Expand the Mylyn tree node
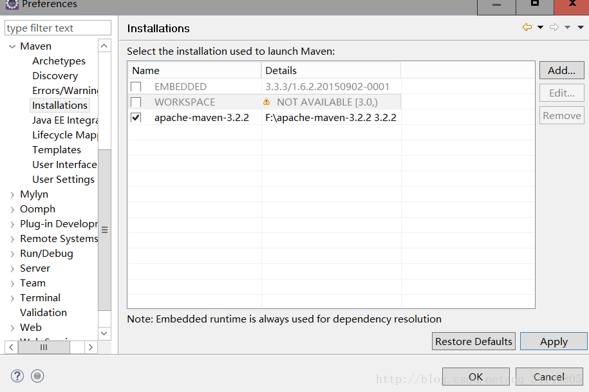This screenshot has height=392, width=589. pos(12,194)
